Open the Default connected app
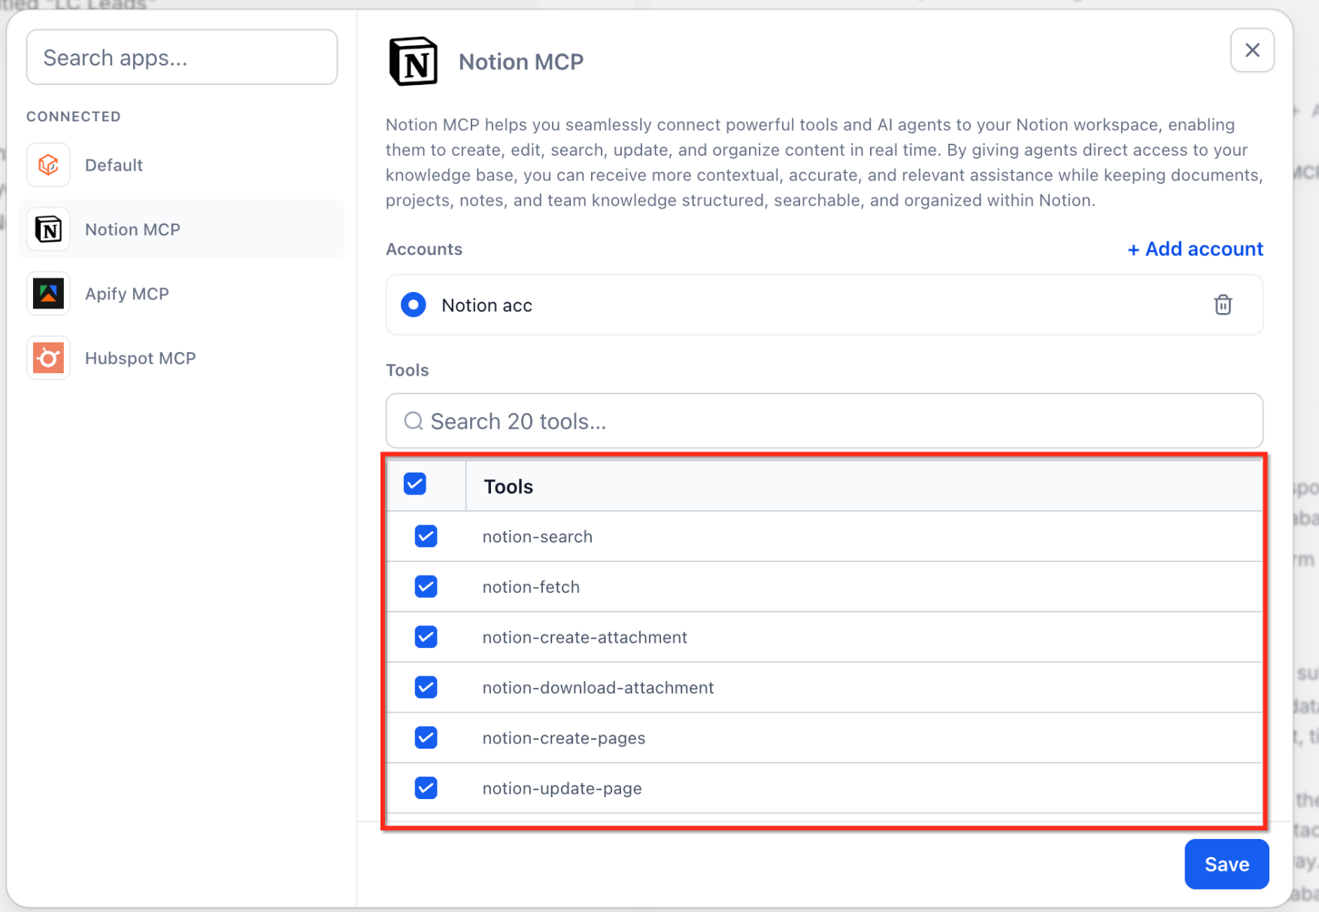This screenshot has height=912, width=1319. [x=182, y=165]
